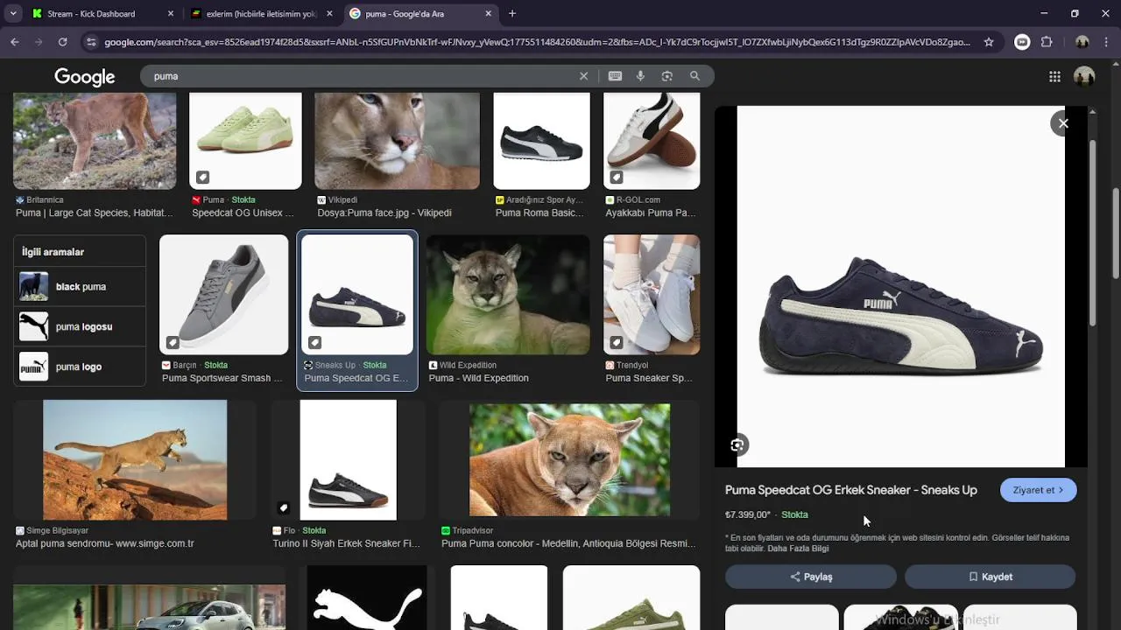The image size is (1121, 630).
Task: Click the Stokta label beside the price
Action: [795, 514]
